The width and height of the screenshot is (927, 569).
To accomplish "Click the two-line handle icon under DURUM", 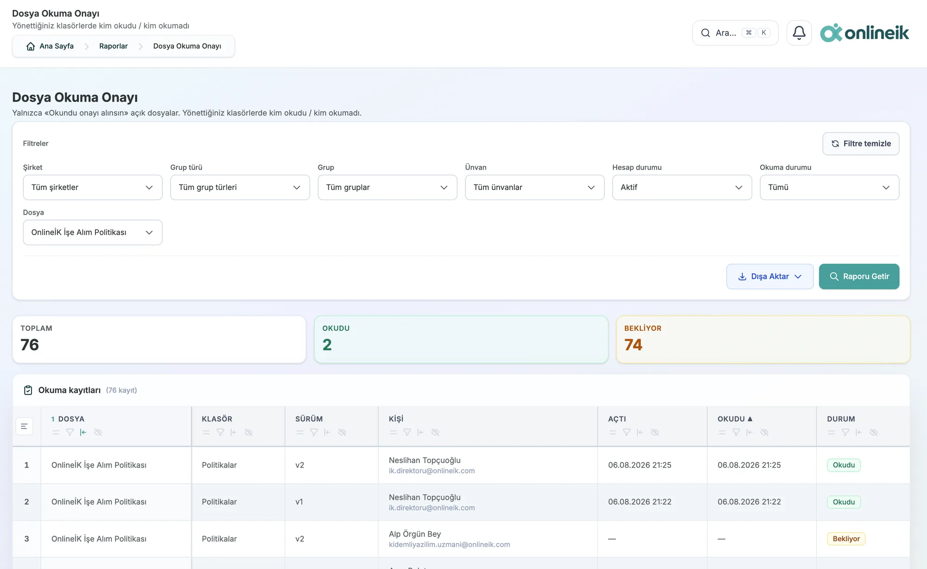I will [x=832, y=432].
